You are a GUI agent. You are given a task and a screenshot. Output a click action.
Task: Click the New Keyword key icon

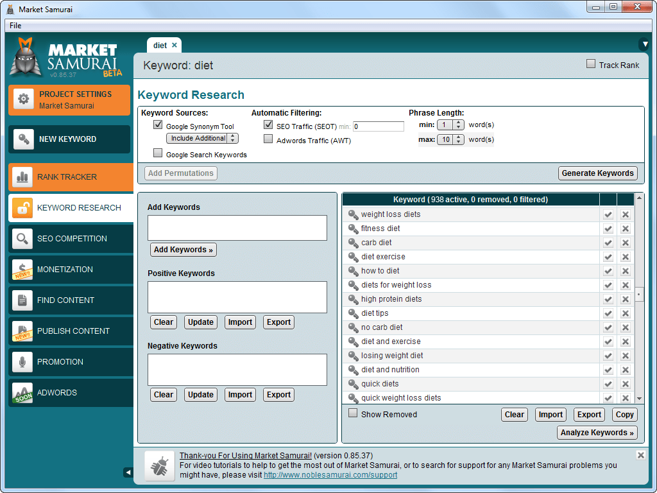click(24, 139)
